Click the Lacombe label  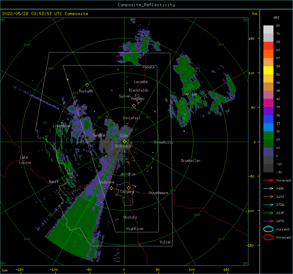[141, 82]
